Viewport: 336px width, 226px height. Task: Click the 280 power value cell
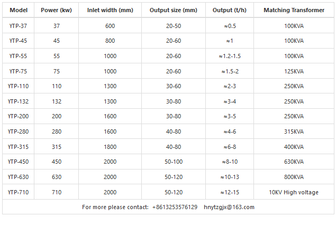[x=57, y=131]
